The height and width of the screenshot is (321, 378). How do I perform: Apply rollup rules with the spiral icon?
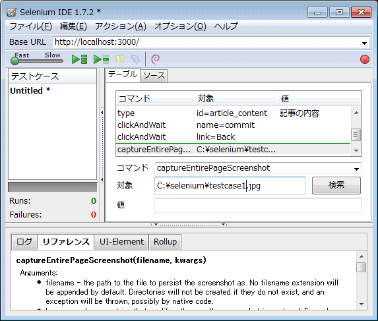tap(156, 59)
